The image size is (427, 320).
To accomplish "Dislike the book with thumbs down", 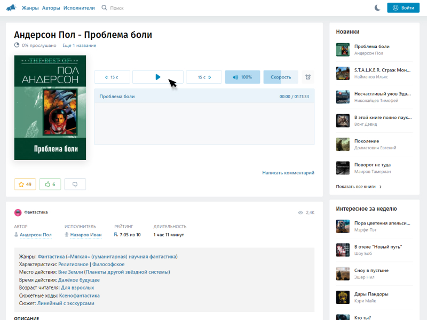I will coord(75,184).
